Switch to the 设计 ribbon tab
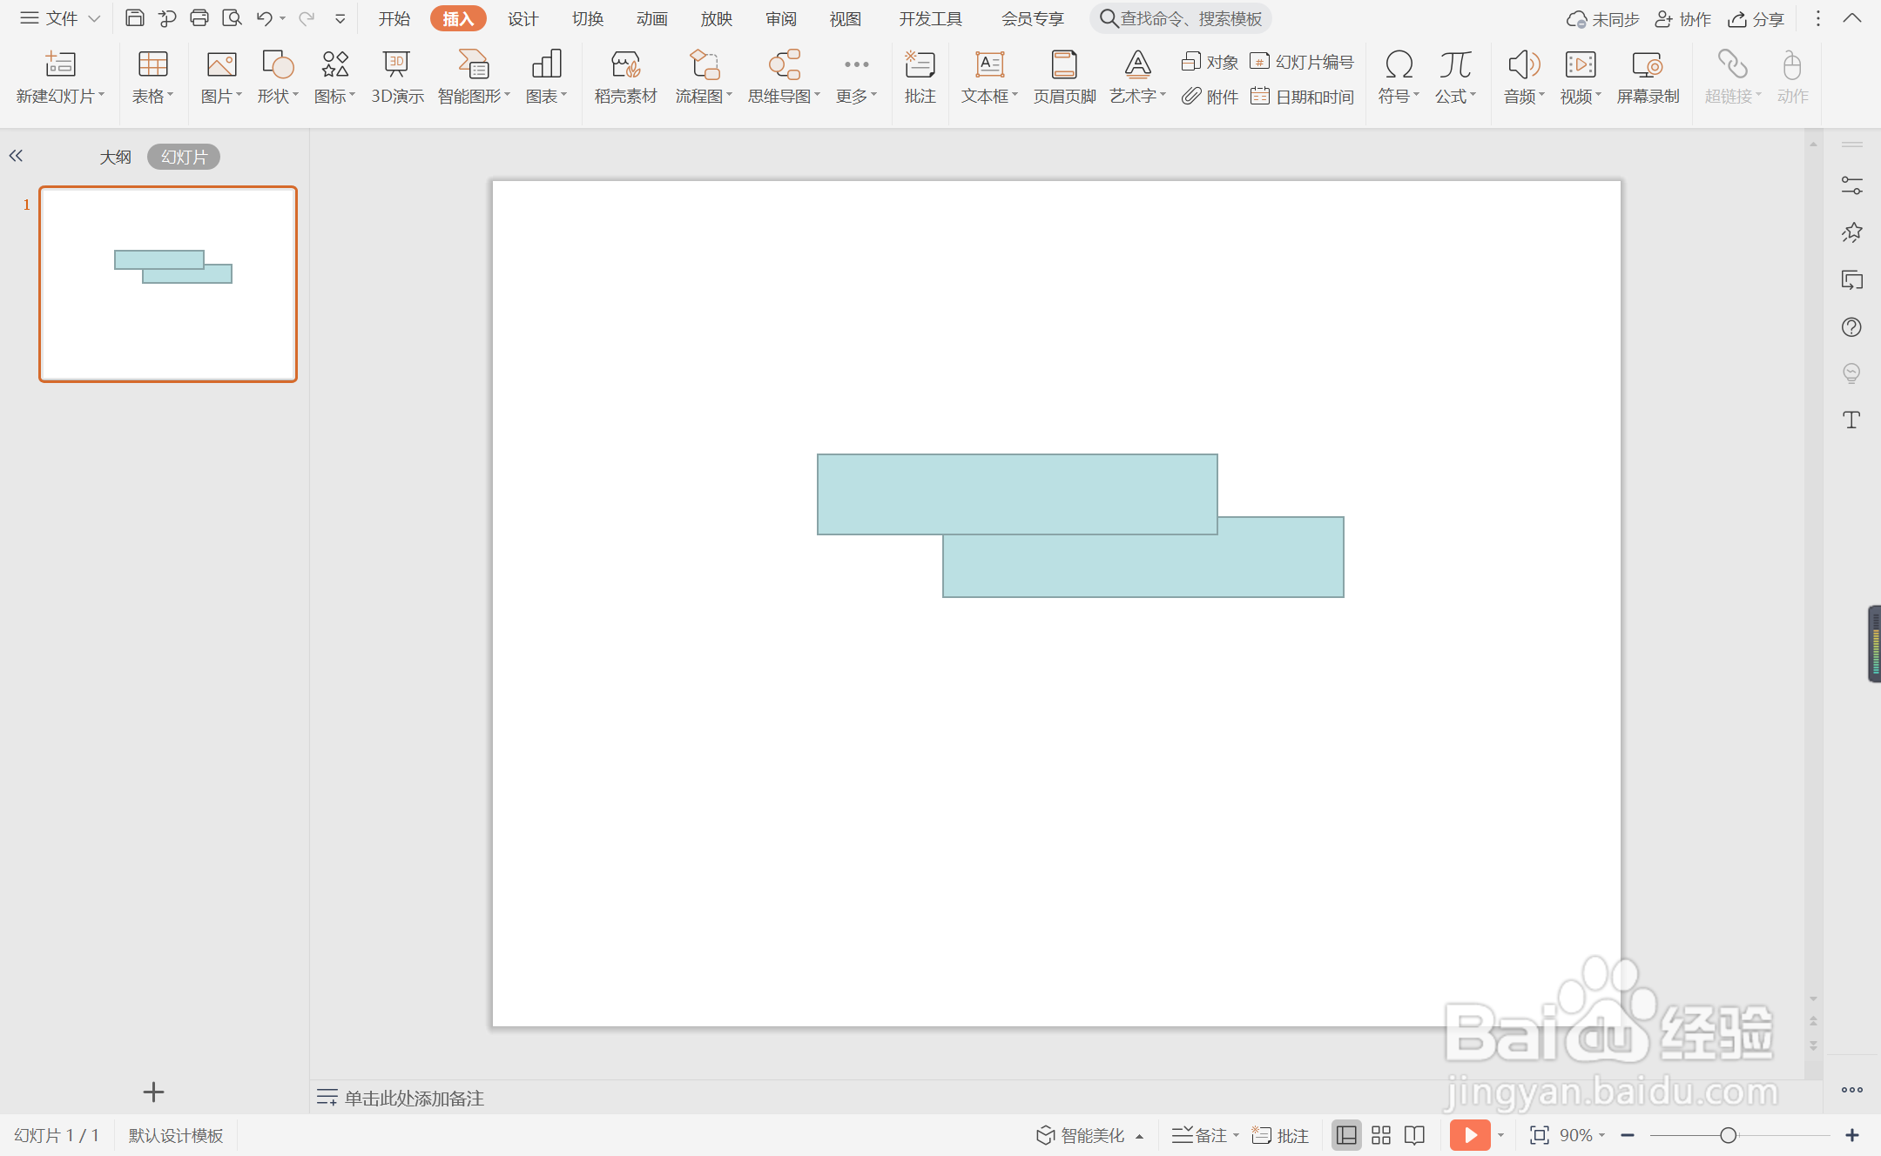 coord(522,18)
